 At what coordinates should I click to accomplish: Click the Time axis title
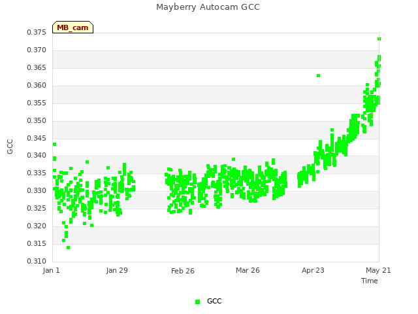(x=370, y=281)
